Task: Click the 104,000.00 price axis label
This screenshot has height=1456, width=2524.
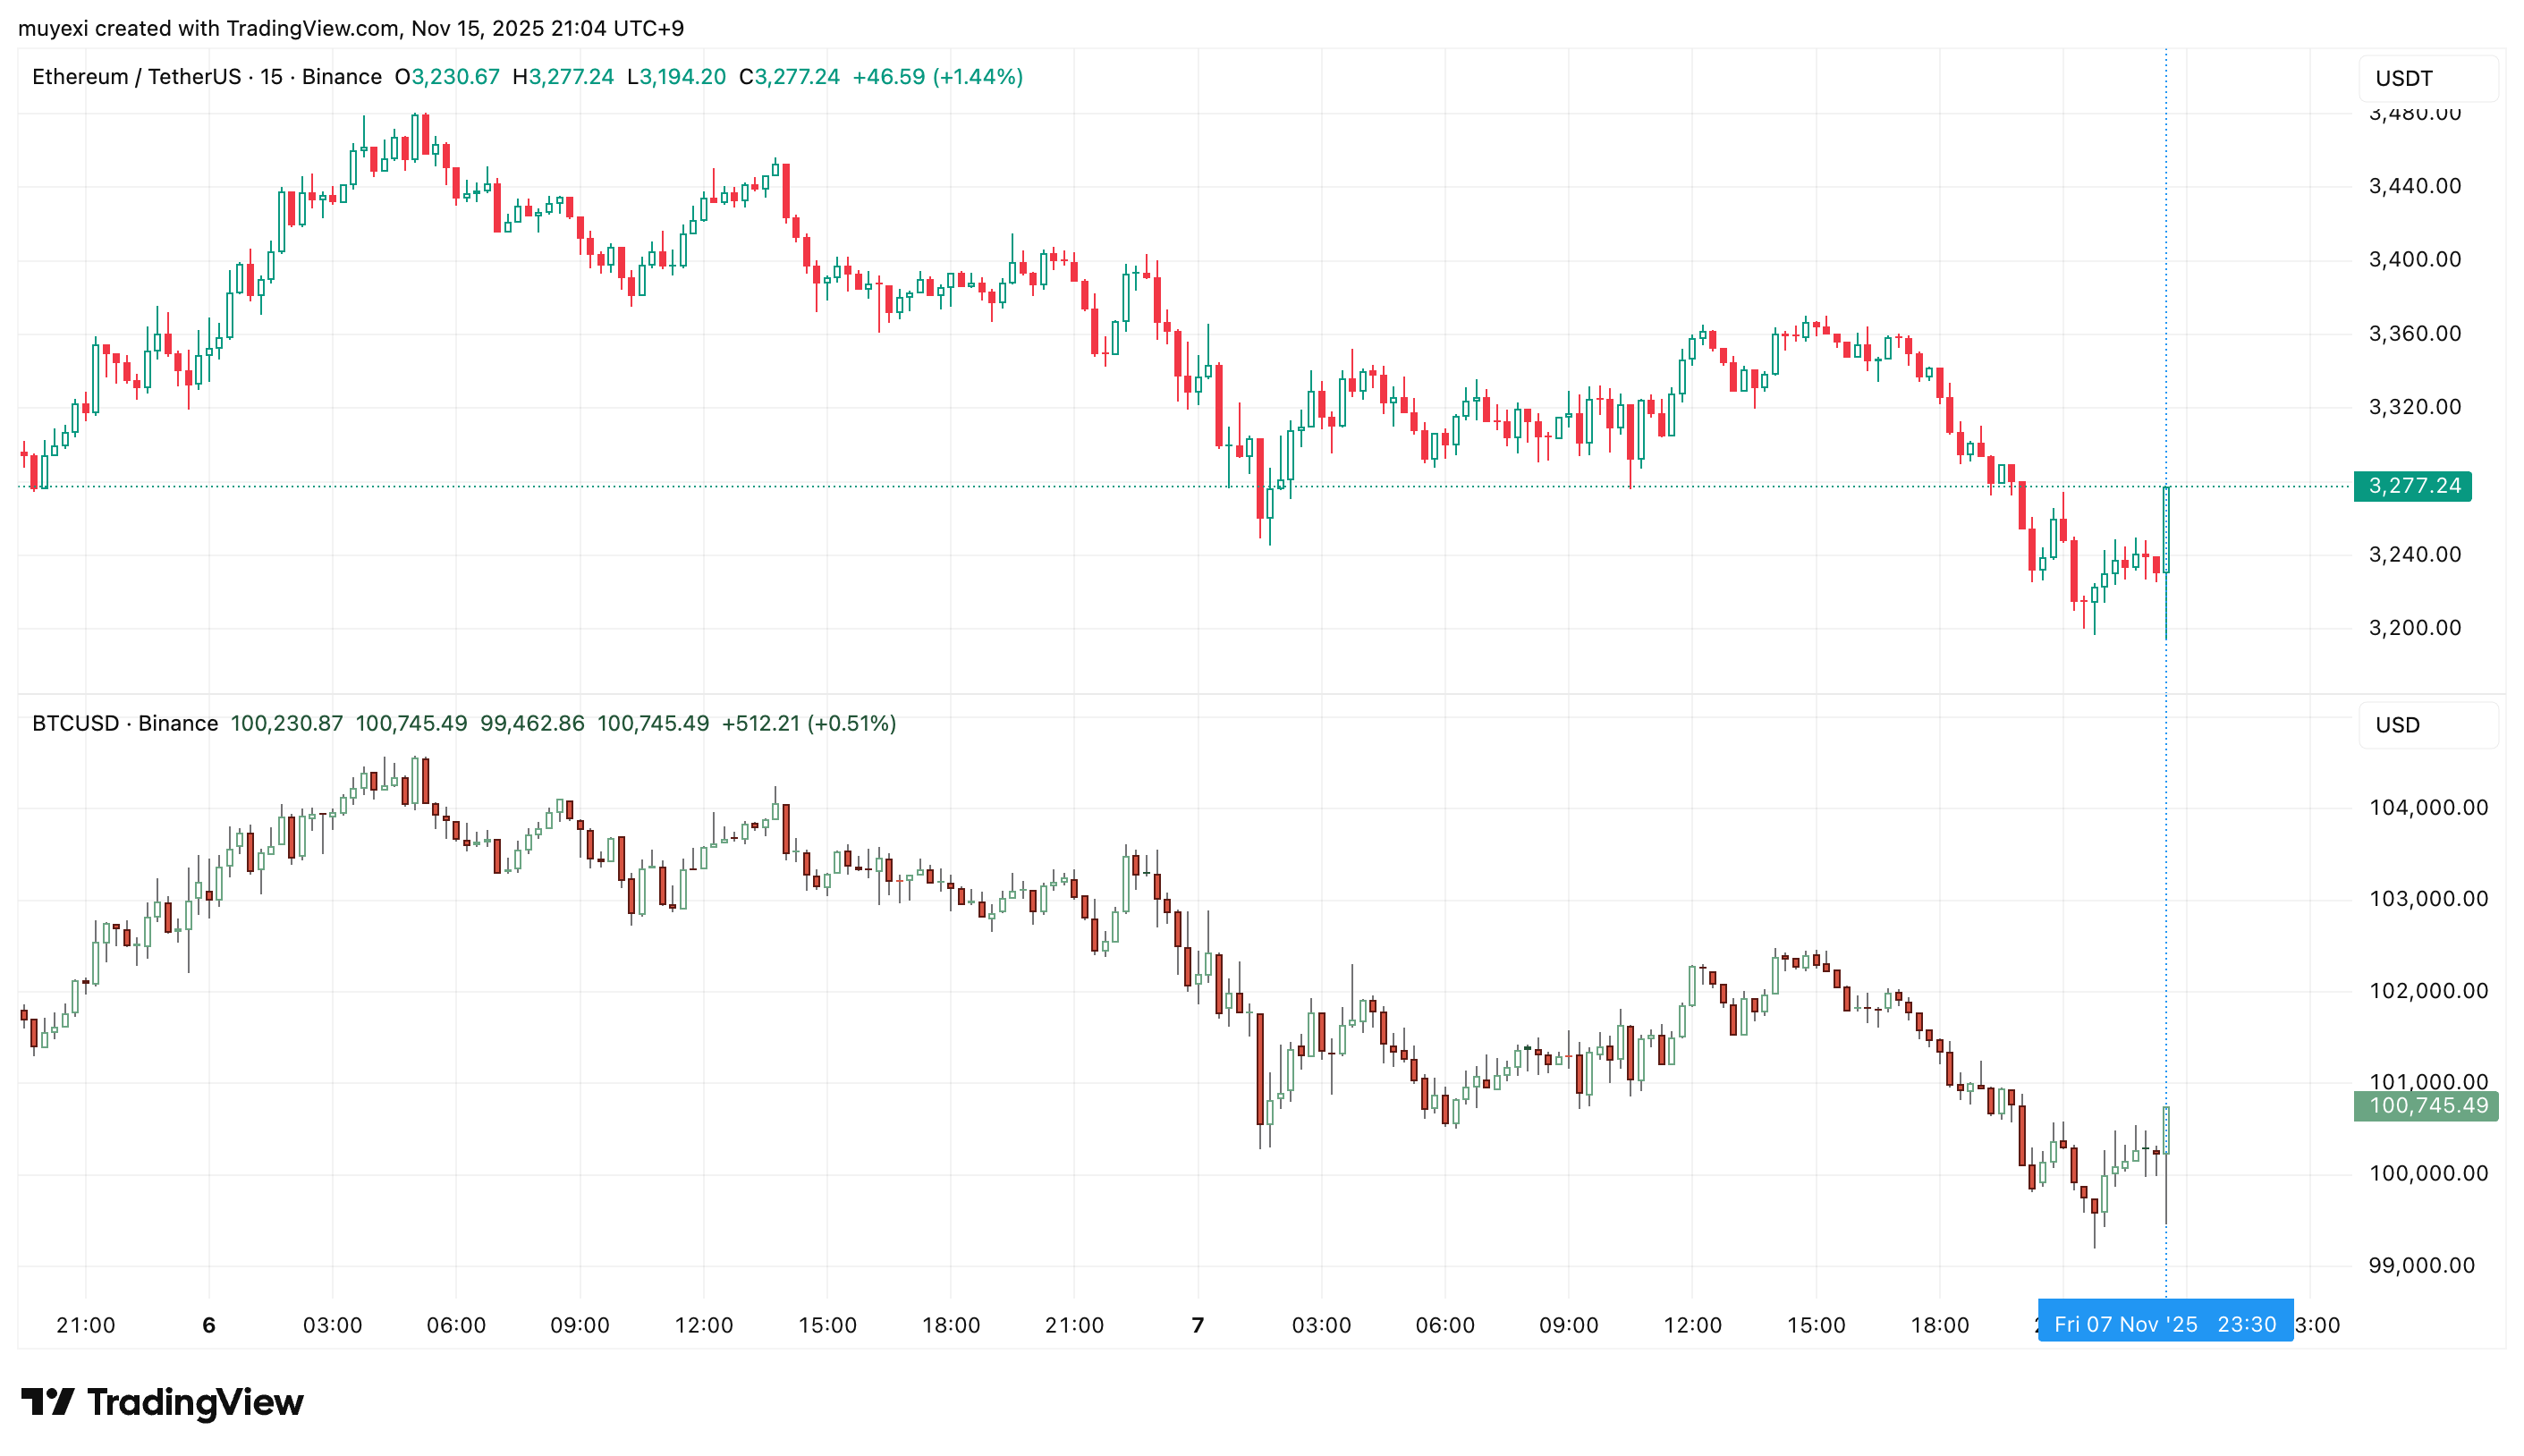Action: coord(2427,808)
